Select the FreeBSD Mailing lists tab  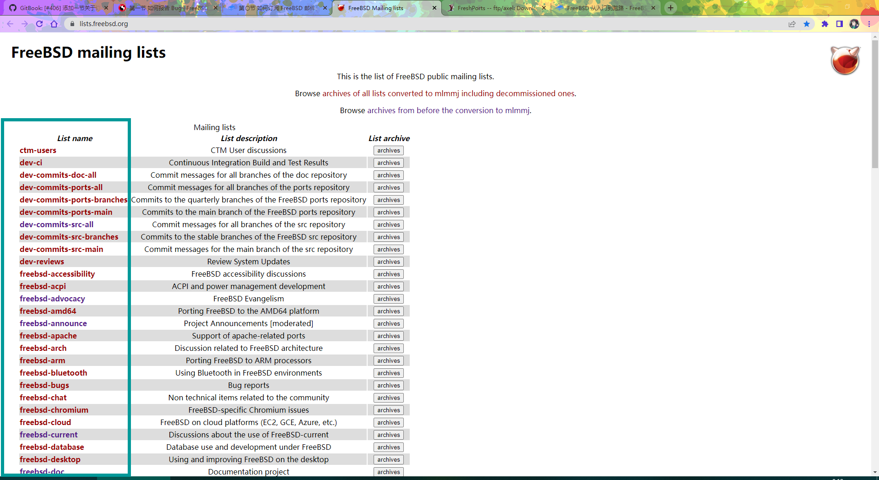(386, 8)
